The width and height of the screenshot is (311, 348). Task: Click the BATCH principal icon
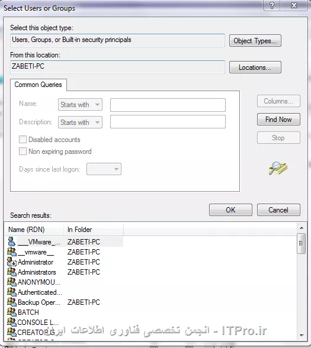tap(12, 312)
